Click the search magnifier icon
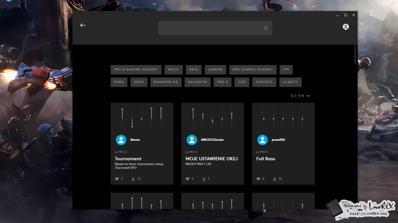 click(x=266, y=28)
